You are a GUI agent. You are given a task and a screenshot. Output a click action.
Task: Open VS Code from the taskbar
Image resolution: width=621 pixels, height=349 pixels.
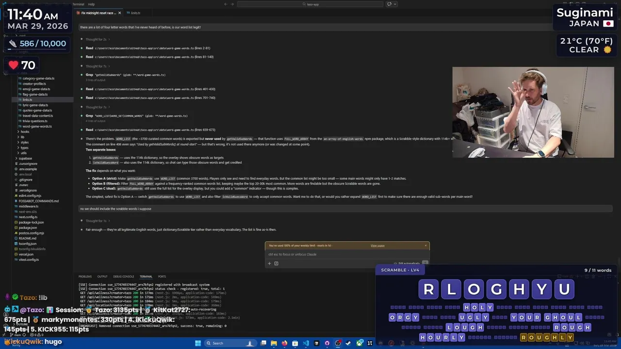[306, 343]
